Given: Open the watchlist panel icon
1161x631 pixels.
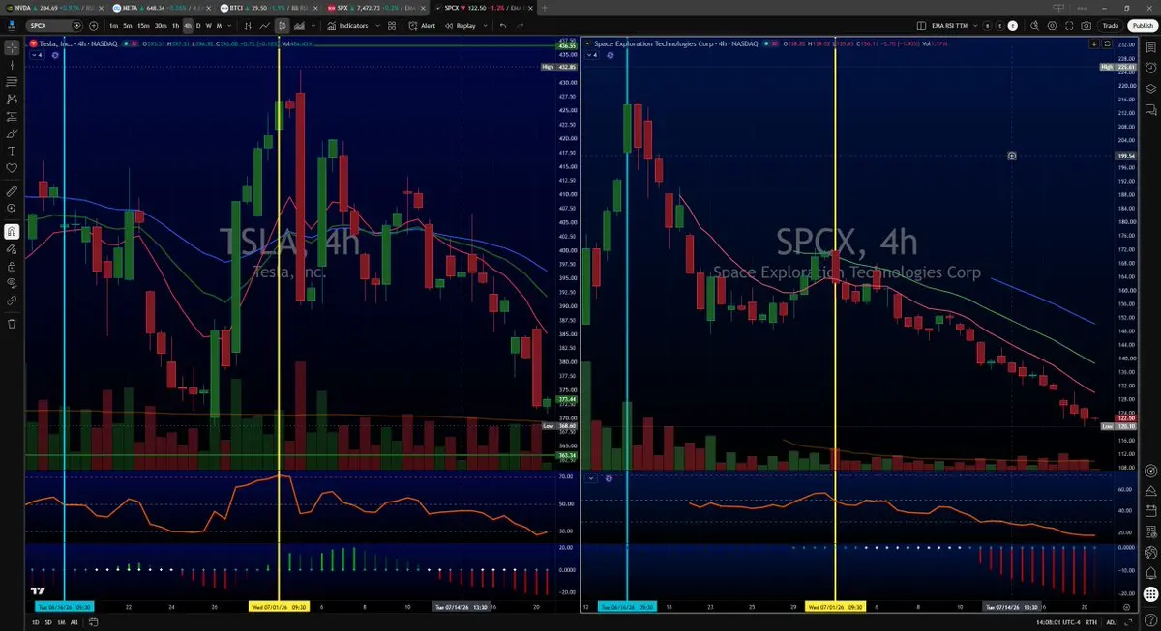Looking at the screenshot, I should pos(1150,46).
